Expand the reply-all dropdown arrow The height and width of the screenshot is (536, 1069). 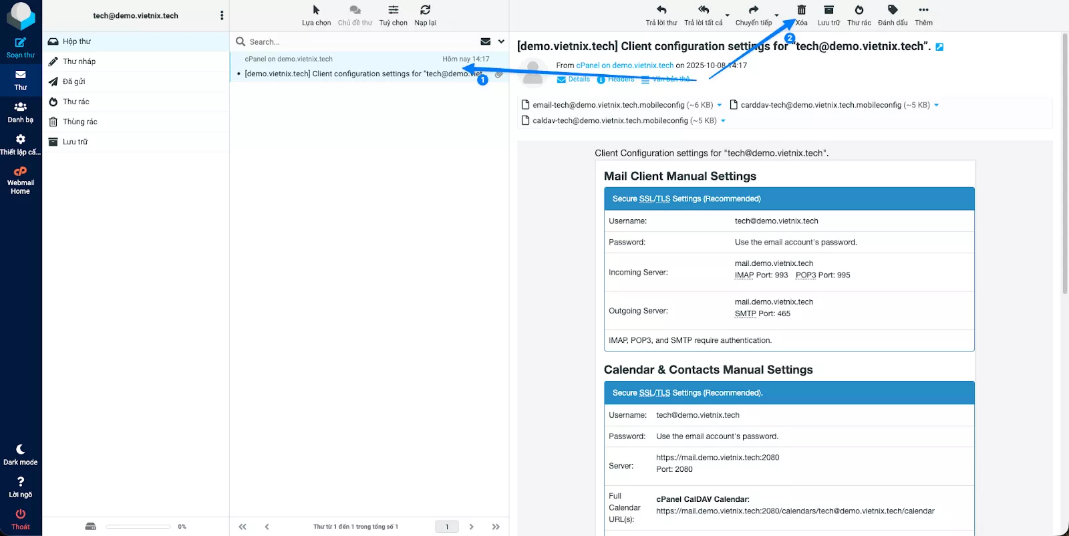pyautogui.click(x=728, y=15)
